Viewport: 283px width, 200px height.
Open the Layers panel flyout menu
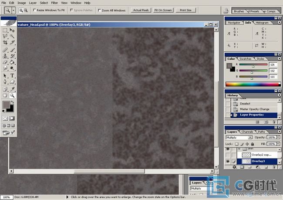click(x=279, y=132)
